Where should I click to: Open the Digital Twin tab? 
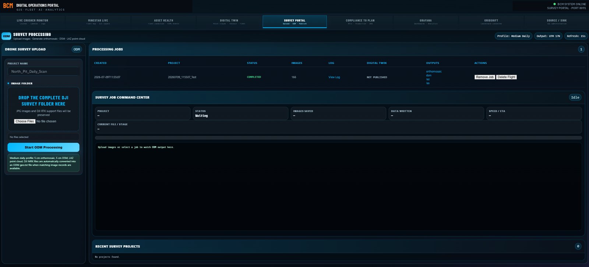(x=229, y=22)
